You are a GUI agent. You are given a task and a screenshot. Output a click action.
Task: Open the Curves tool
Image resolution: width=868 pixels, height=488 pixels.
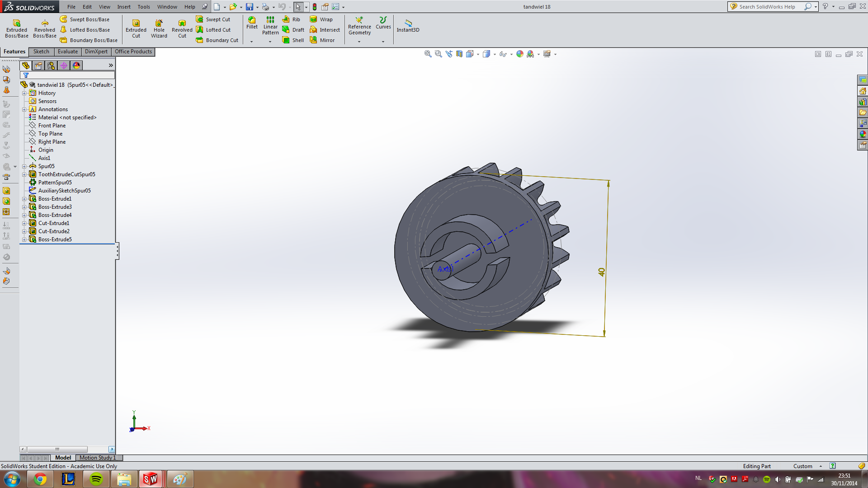click(x=383, y=23)
